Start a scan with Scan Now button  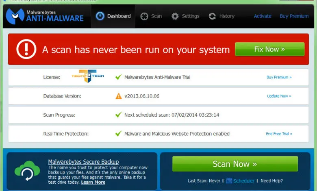pos(235,164)
